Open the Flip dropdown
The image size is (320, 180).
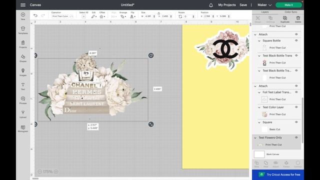(132, 16)
